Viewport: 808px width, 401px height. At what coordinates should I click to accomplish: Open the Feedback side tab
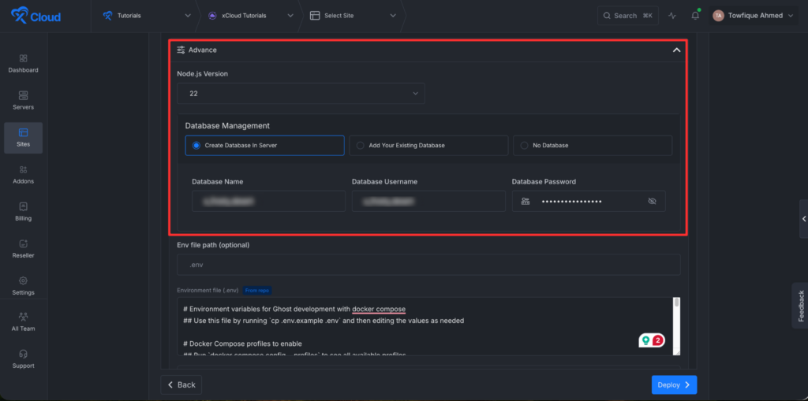click(800, 306)
